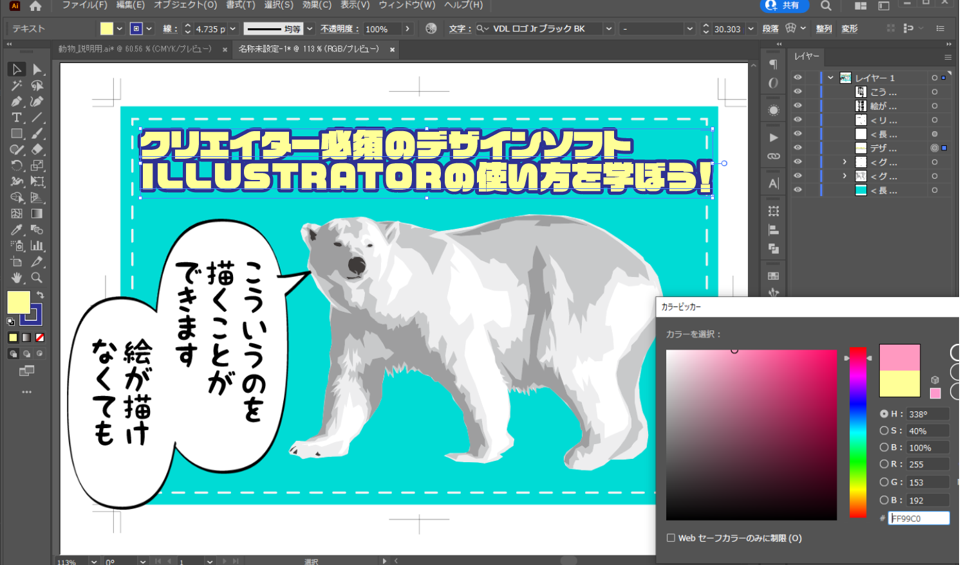Viewport: 961px width, 565px height.
Task: Pick the Hand tool
Action: pos(17,276)
